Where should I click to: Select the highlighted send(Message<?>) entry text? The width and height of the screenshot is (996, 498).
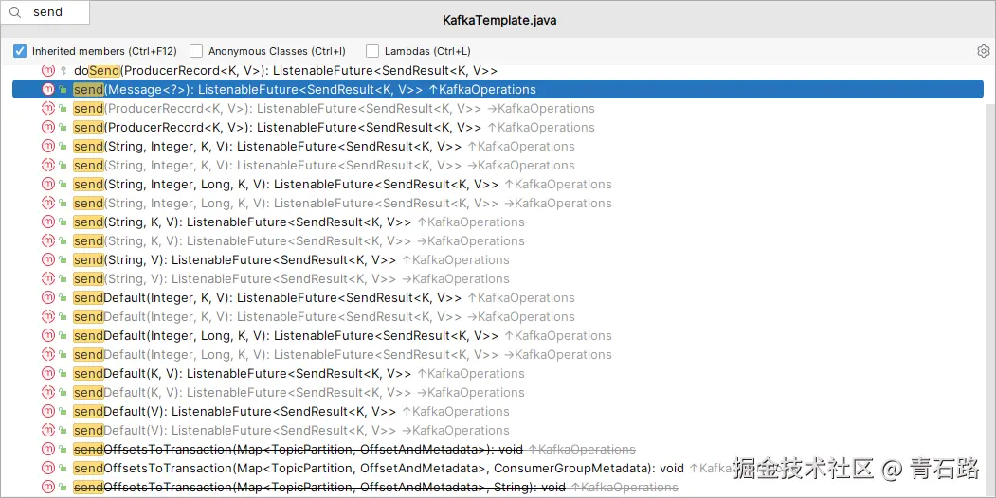305,89
